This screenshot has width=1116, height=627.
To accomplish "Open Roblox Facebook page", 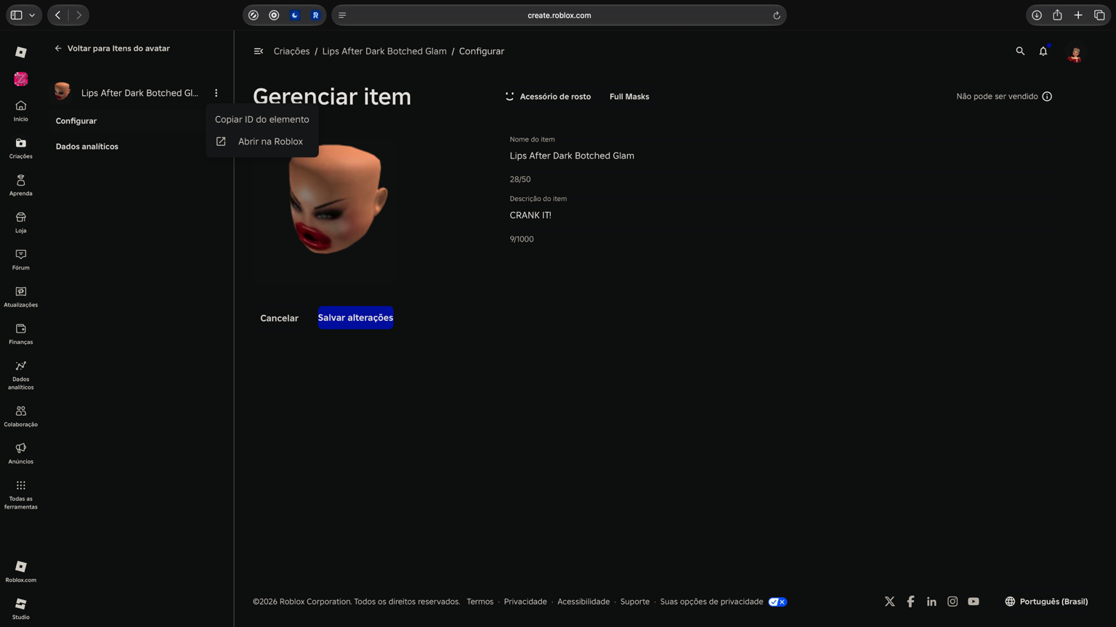I will (910, 602).
